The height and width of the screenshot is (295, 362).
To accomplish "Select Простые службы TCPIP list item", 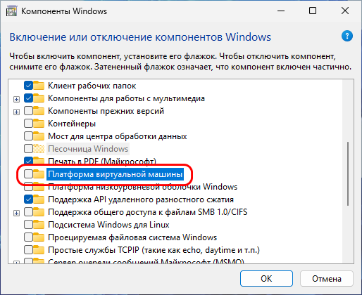I will coord(154,250).
